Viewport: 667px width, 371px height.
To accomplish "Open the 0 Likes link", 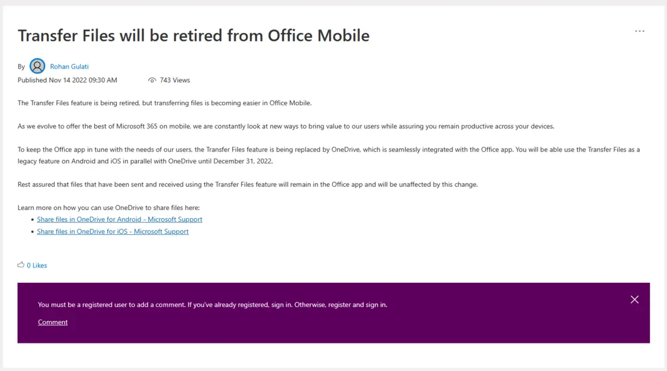I will pos(37,265).
